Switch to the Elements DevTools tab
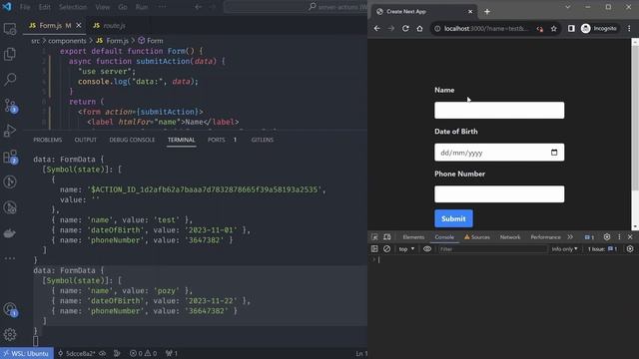 click(x=413, y=237)
